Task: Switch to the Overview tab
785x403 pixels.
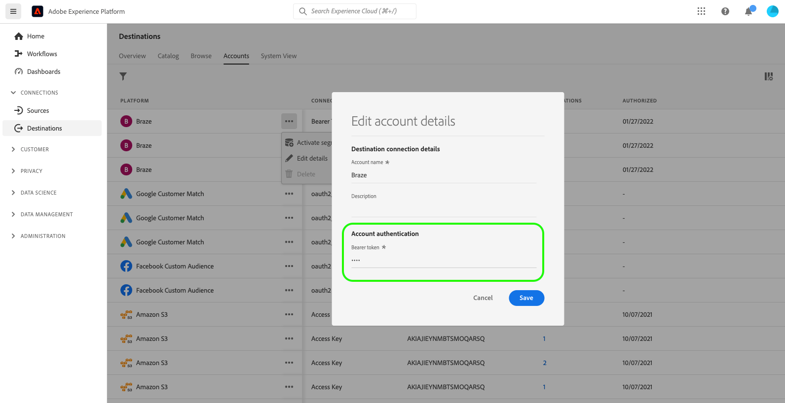Action: coord(132,56)
